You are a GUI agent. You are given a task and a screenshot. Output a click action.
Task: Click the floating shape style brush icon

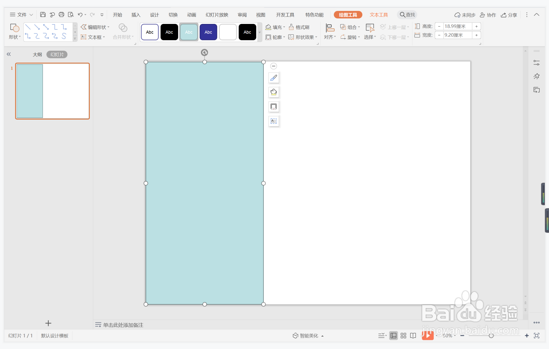coord(273,78)
